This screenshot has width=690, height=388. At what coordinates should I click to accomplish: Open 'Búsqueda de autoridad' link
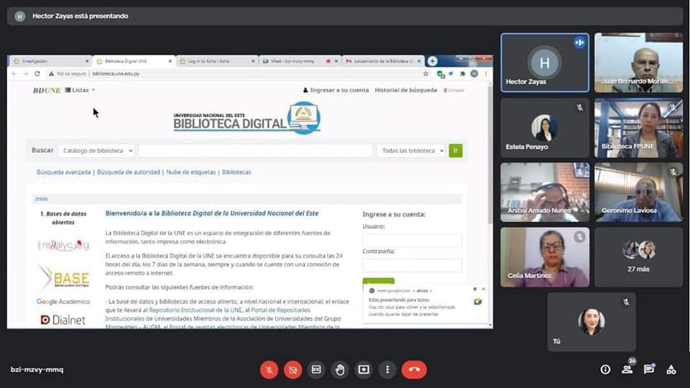click(129, 172)
